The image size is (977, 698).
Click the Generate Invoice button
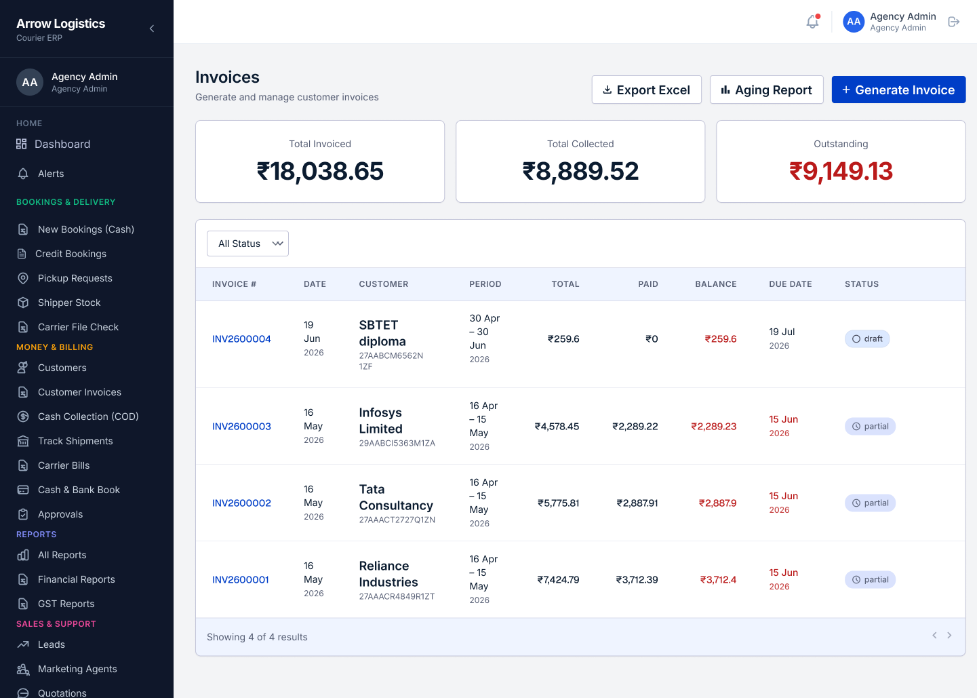coord(898,90)
